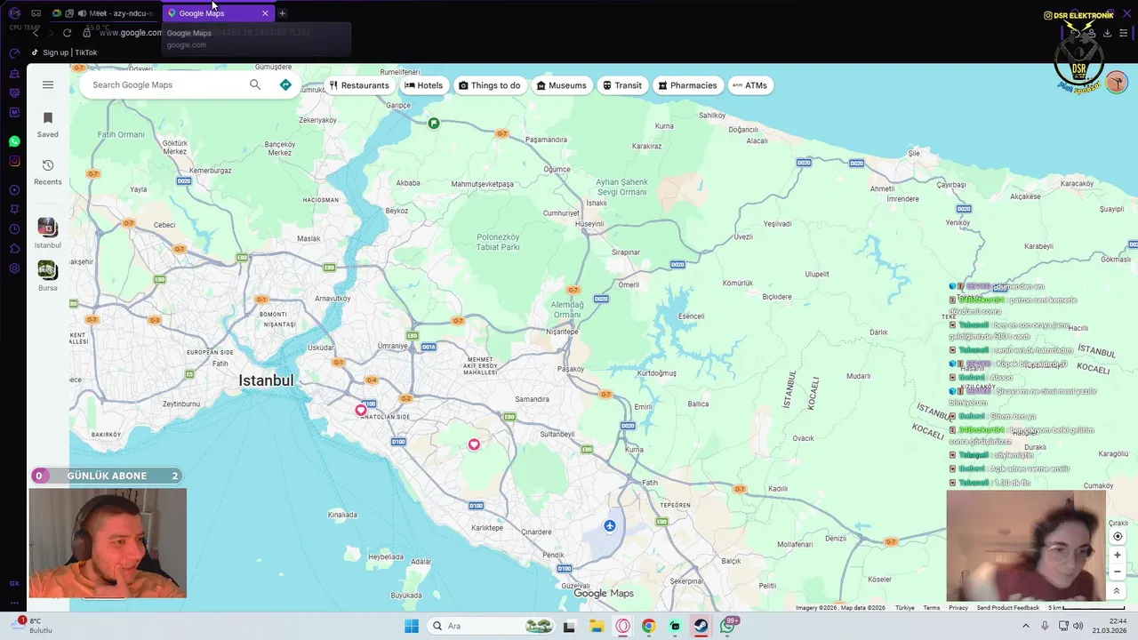The width and height of the screenshot is (1138, 640).
Task: Open Recents history in Maps sidebar
Action: coord(48,172)
